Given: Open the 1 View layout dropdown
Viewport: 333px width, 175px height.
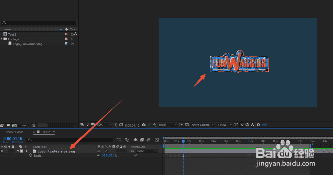Looking at the screenshot, I should (x=224, y=125).
